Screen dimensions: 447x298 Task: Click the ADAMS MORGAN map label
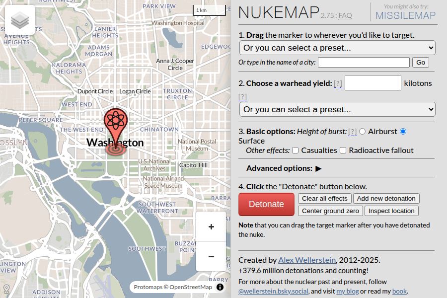(x=99, y=51)
